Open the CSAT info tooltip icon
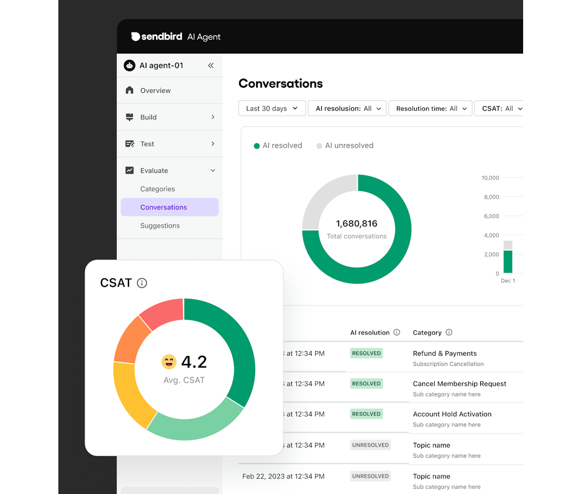 142,283
